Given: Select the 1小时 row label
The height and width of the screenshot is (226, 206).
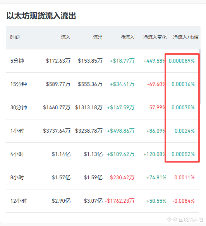Looking at the screenshot, I should tap(17, 131).
